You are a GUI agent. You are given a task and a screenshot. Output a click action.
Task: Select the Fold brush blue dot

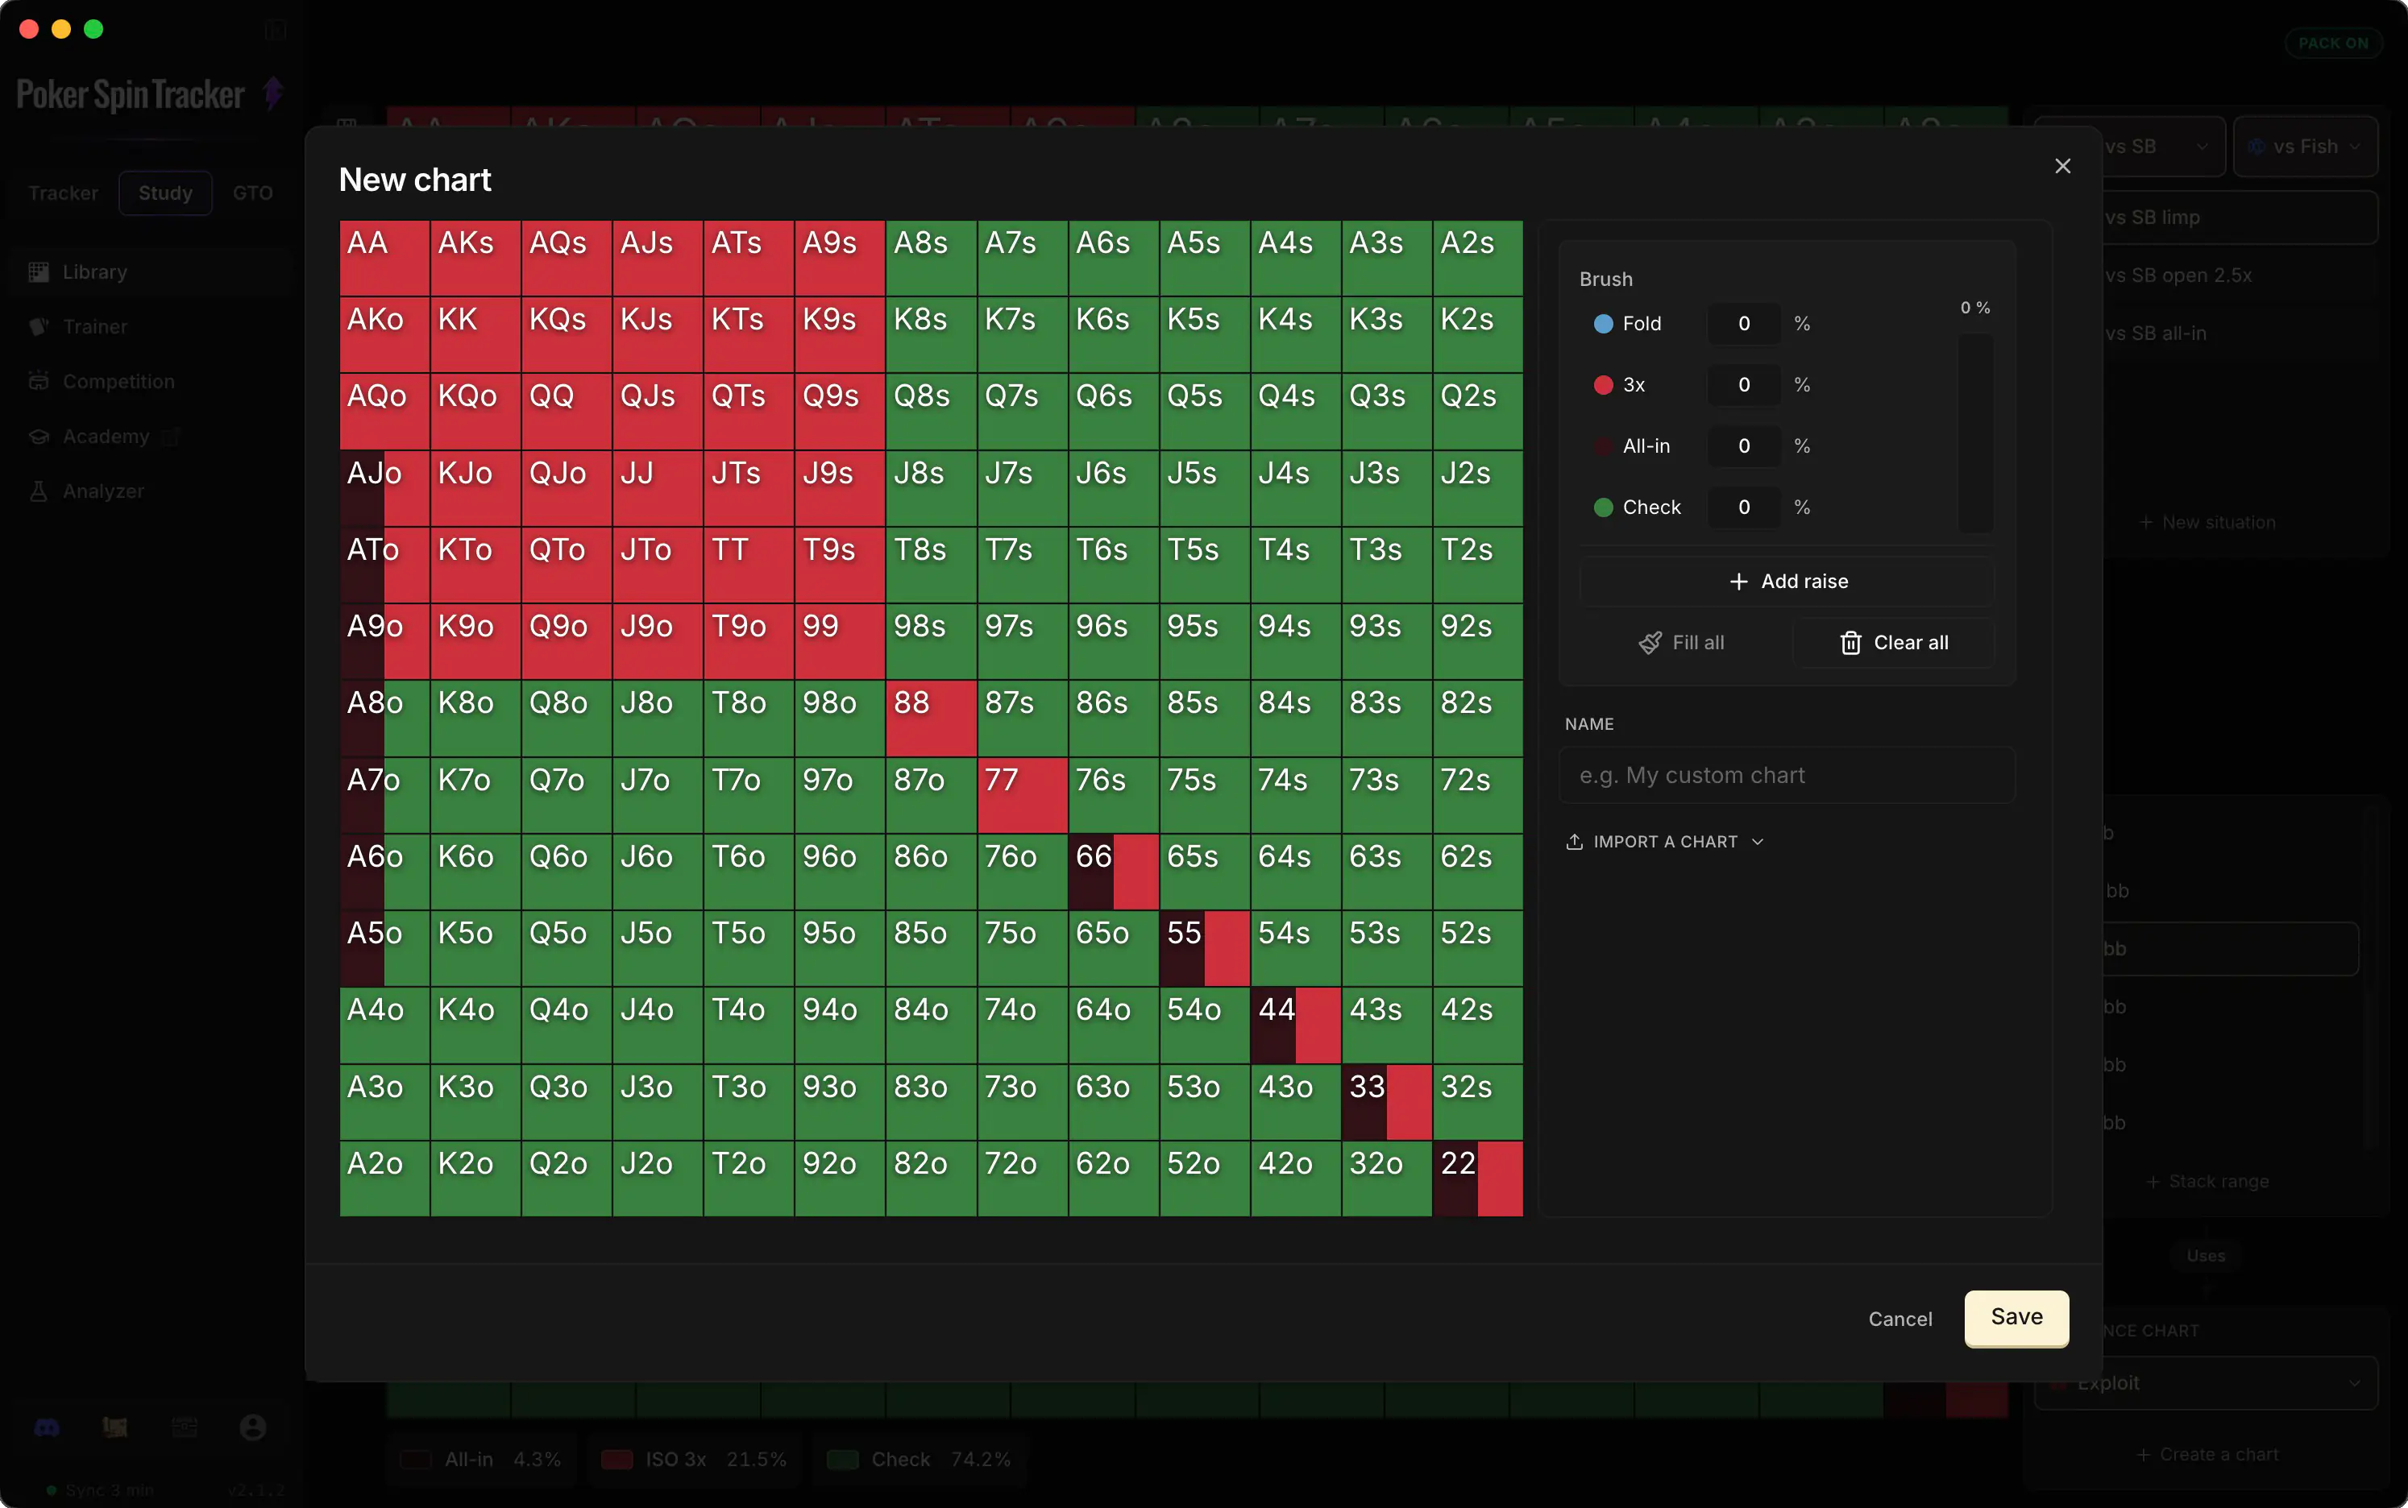tap(1603, 323)
